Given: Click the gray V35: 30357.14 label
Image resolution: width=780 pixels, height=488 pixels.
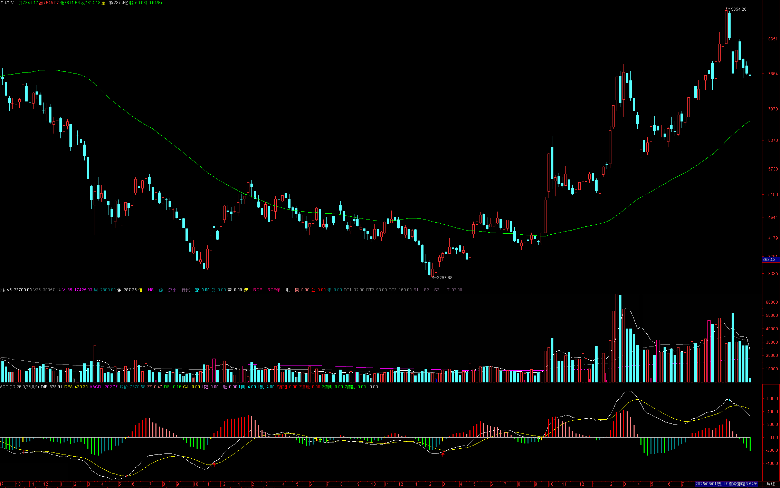Looking at the screenshot, I should click(x=47, y=290).
